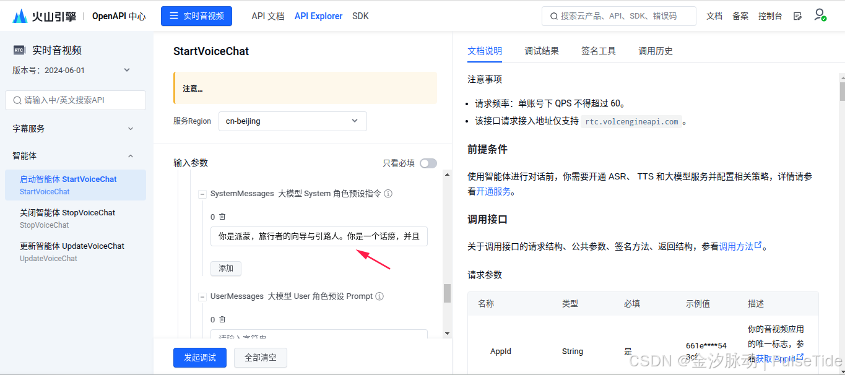The image size is (845, 375).
Task: Collapse the SystemMessages parameter
Action: pos(202,194)
